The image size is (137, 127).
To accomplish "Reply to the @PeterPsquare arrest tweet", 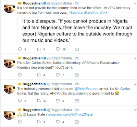I will coord(20,101).
